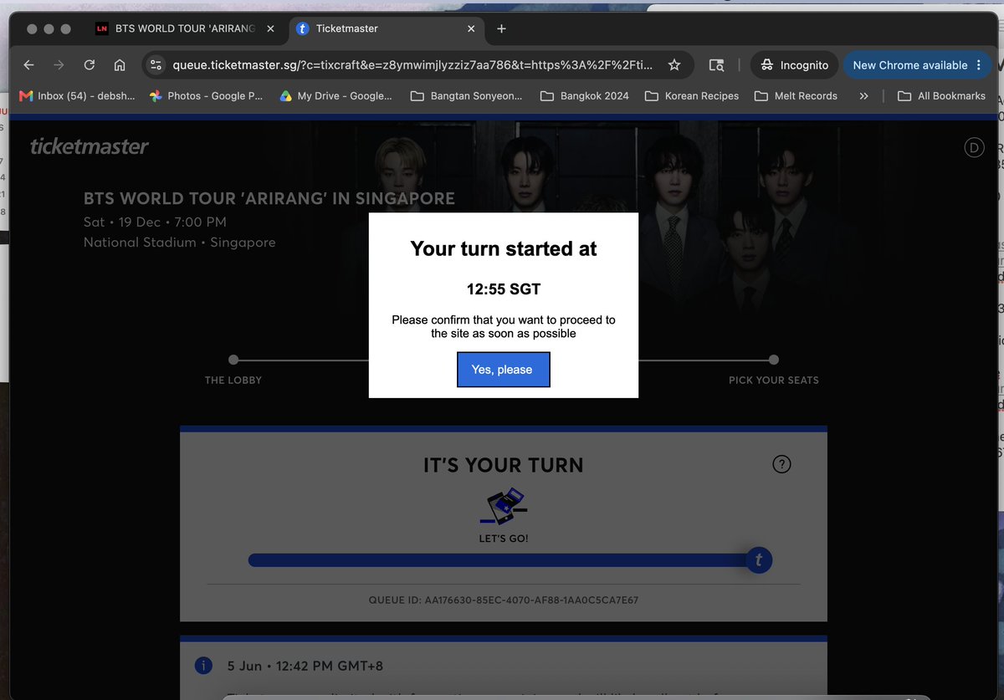Open Korean Recipes bookmark folder
This screenshot has height=700, width=1004.
[692, 96]
